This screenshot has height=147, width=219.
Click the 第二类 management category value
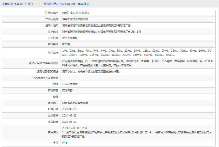tap(66, 44)
